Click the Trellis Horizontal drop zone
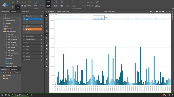The image size is (174, 97). 33,40
